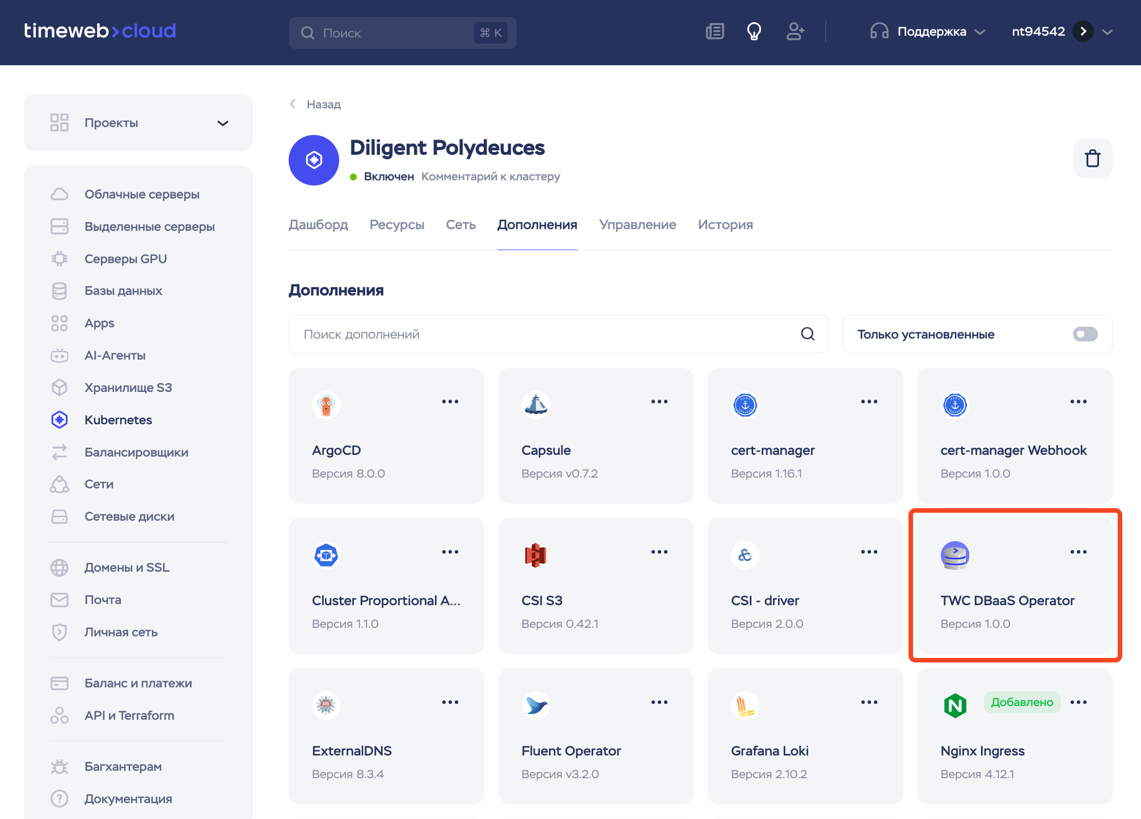
Task: Open ArgoCD three-dot menu
Action: [x=450, y=402]
